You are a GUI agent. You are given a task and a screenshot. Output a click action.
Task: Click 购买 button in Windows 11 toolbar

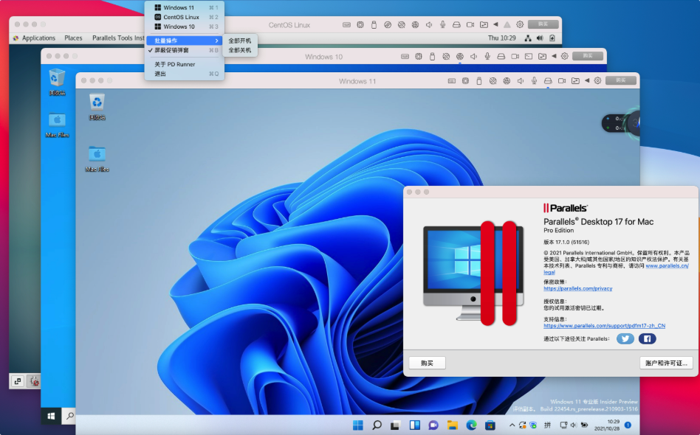click(620, 80)
